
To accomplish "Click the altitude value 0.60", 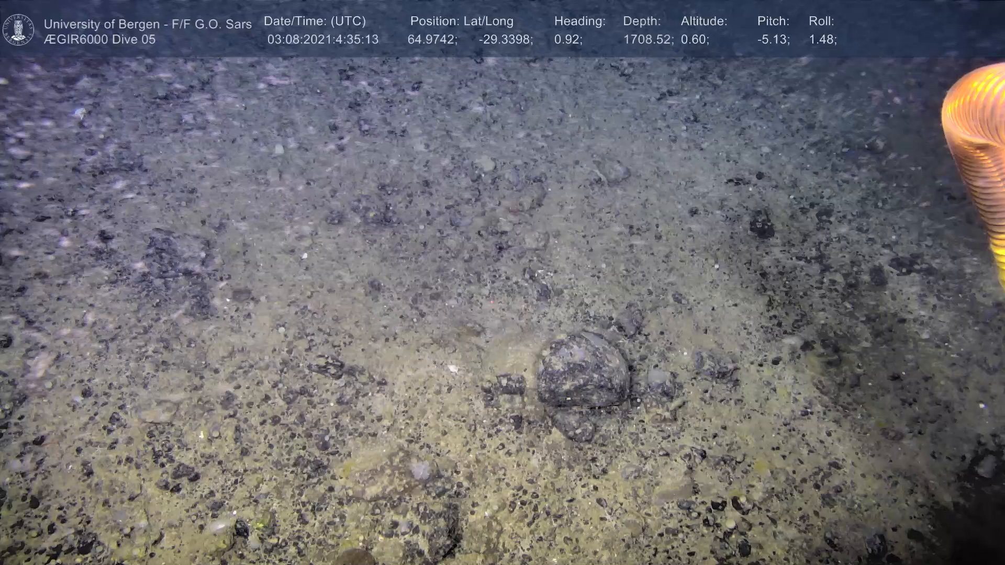I will tap(695, 39).
